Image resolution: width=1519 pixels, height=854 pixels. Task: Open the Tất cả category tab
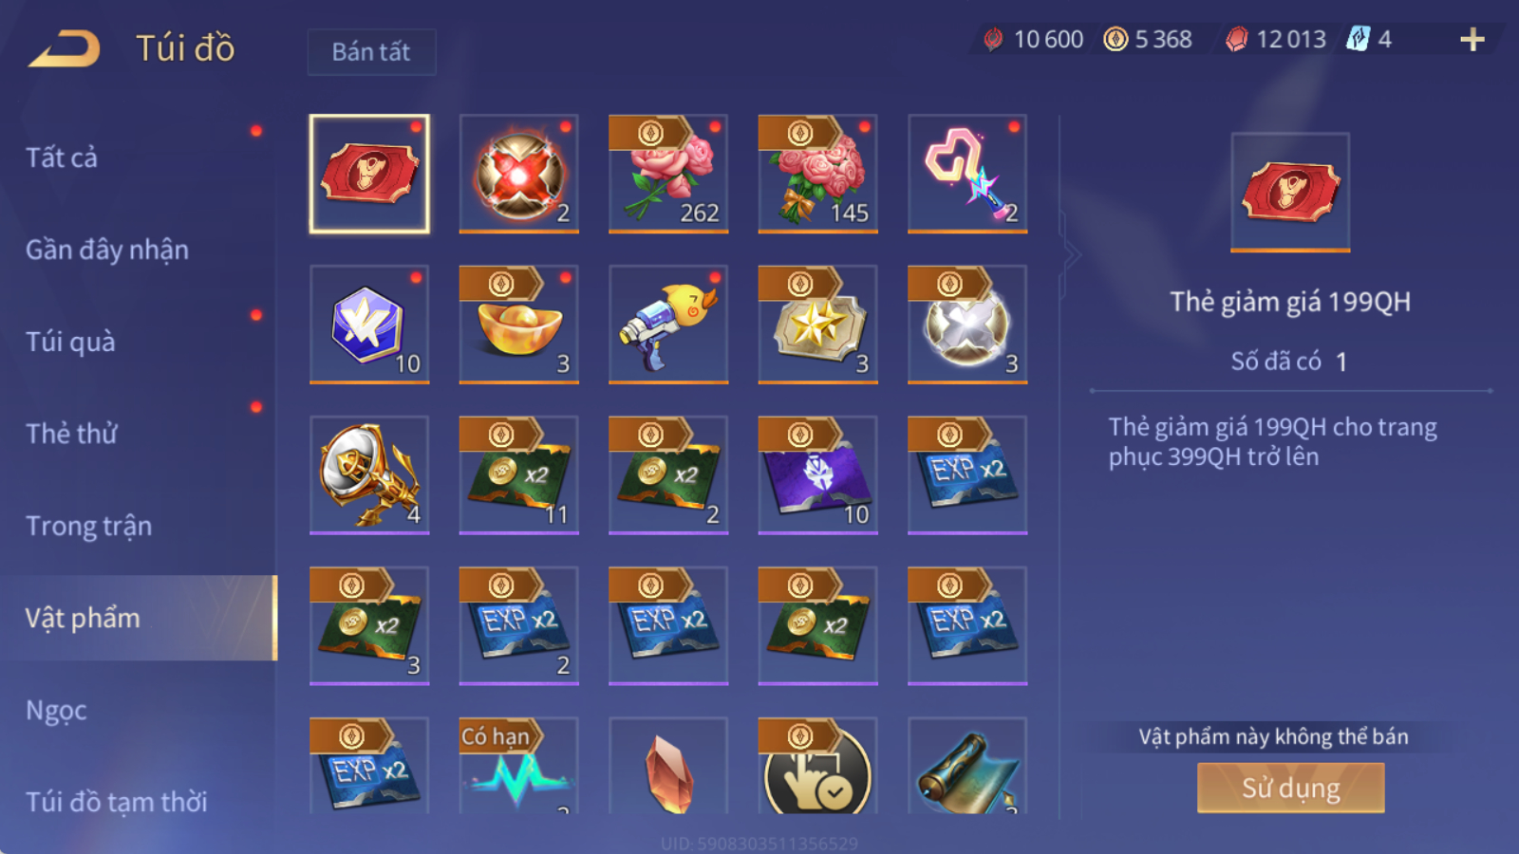click(62, 158)
